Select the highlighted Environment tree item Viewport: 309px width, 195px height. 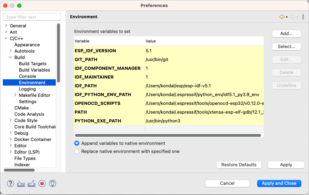click(x=29, y=82)
